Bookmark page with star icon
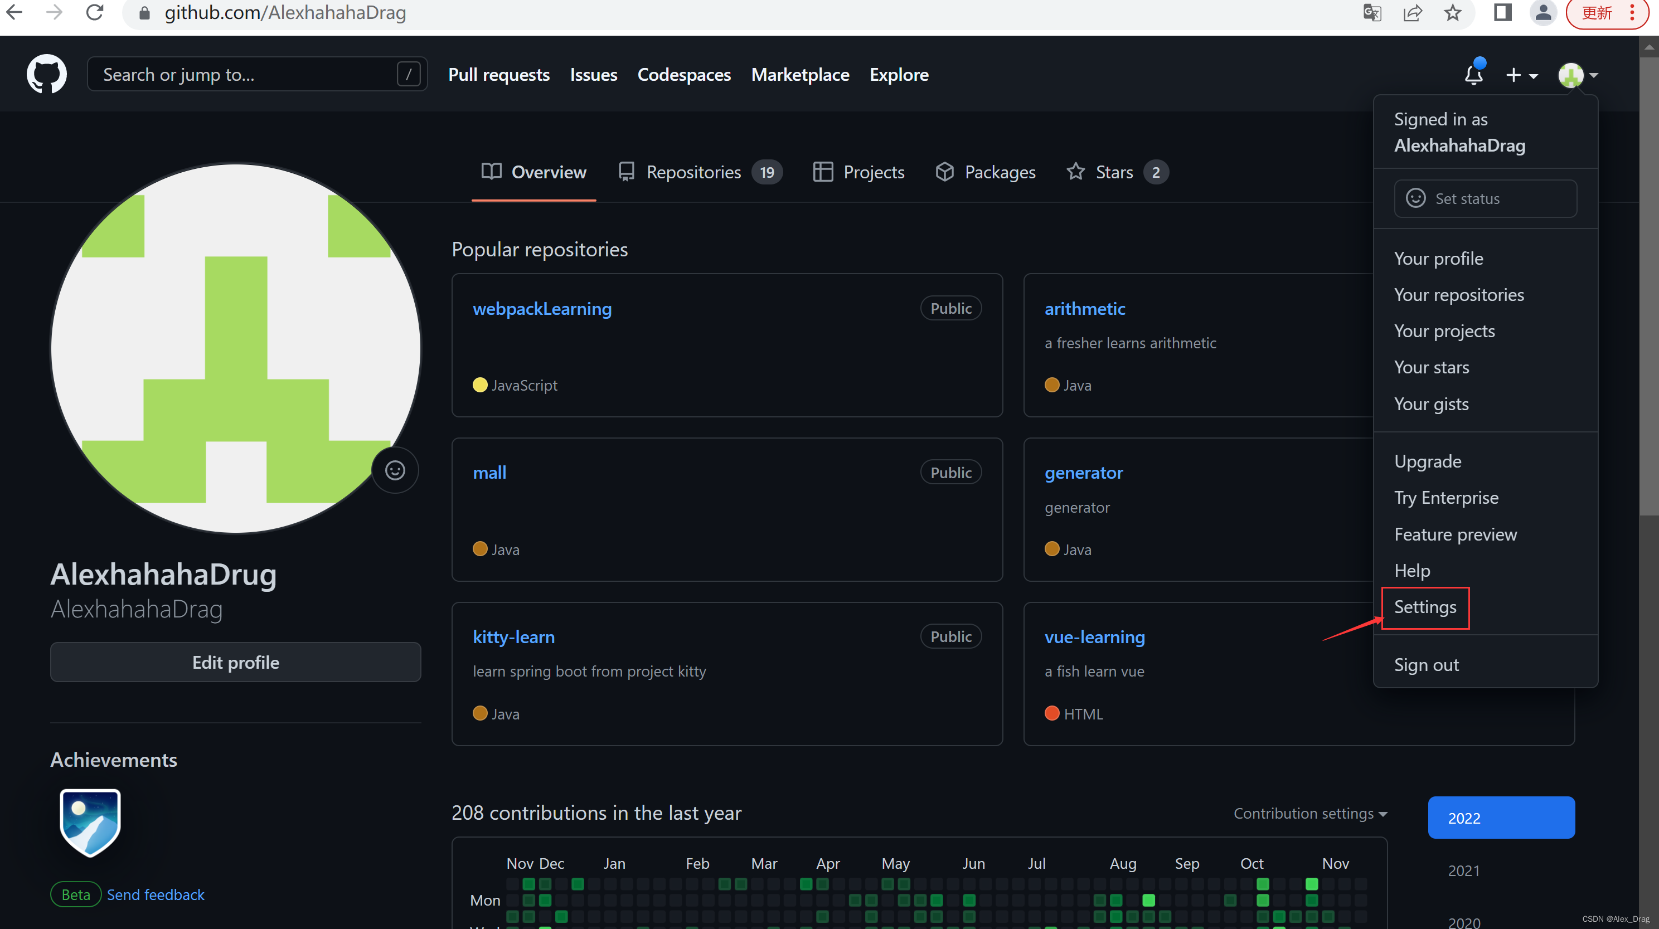 click(1452, 13)
